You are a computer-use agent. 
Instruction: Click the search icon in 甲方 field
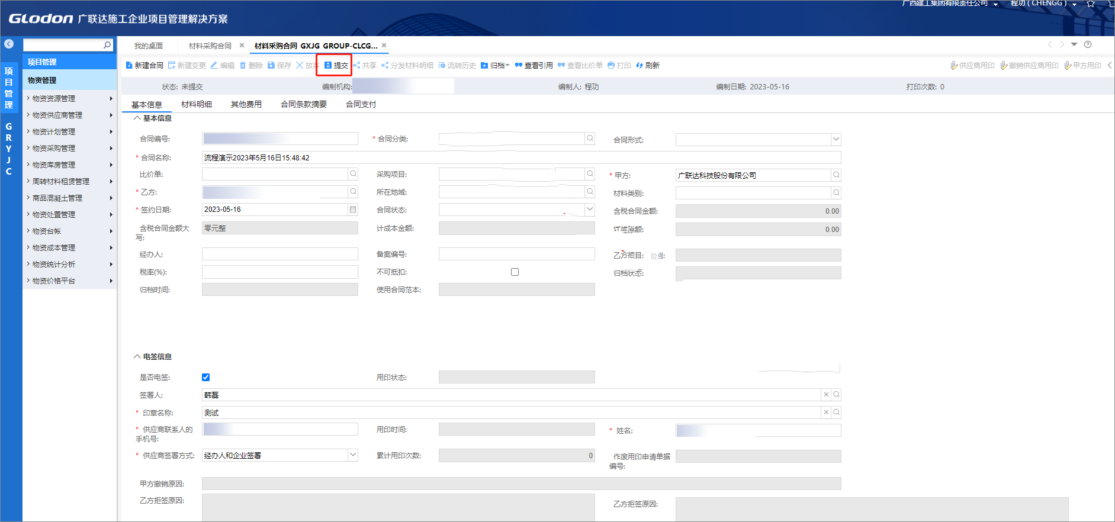coord(836,175)
